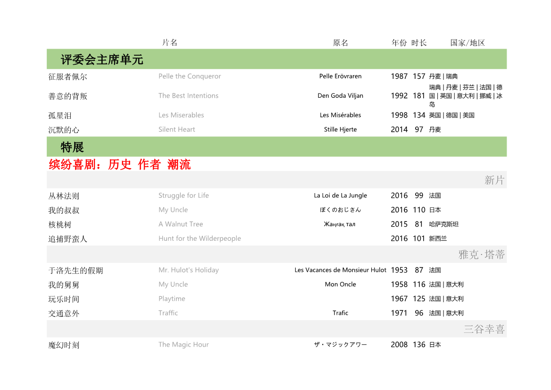Viewport: 551px width, 390px height.
Task: Click the 哈萨克斯坦 country cell
Action: point(443,224)
